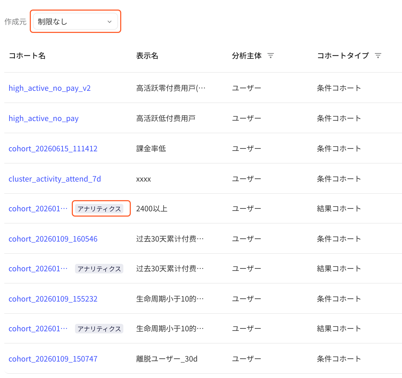Open cohort_20260615_111412 cohort link
Image resolution: width=402 pixels, height=378 pixels.
tap(53, 148)
